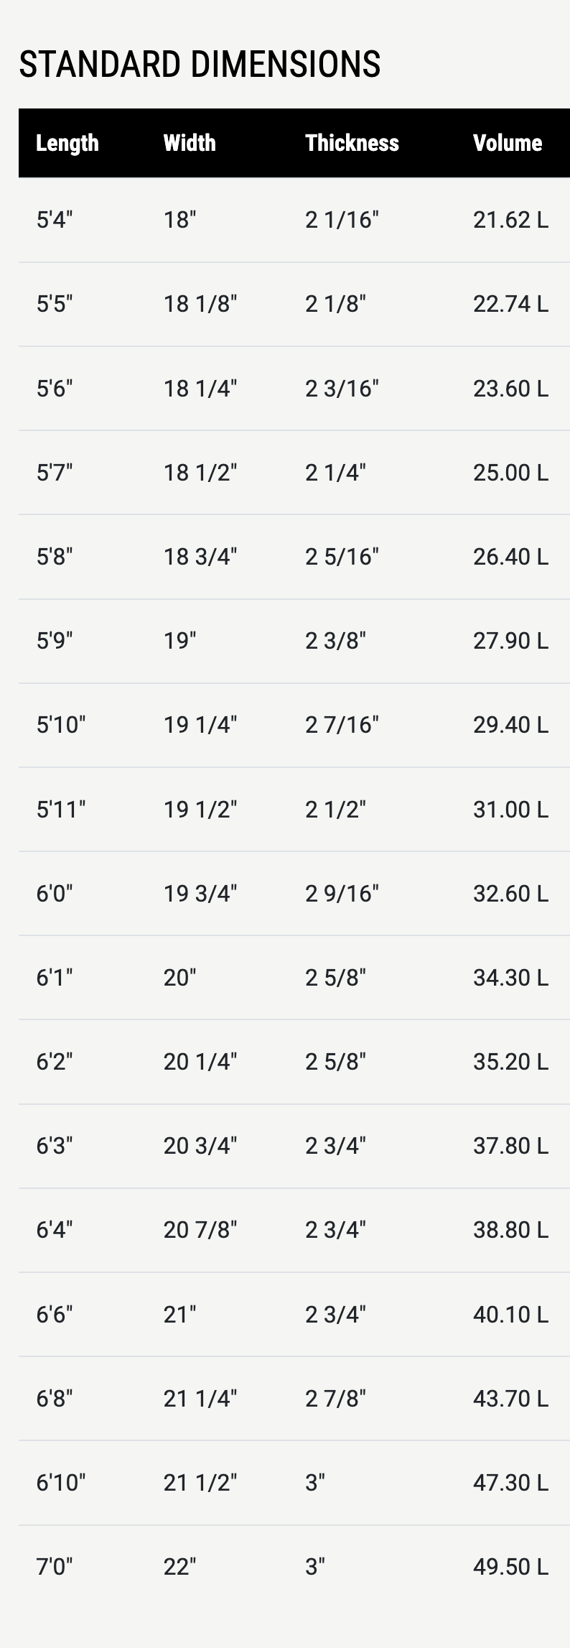Click the Standard Dimensions heading

(200, 65)
